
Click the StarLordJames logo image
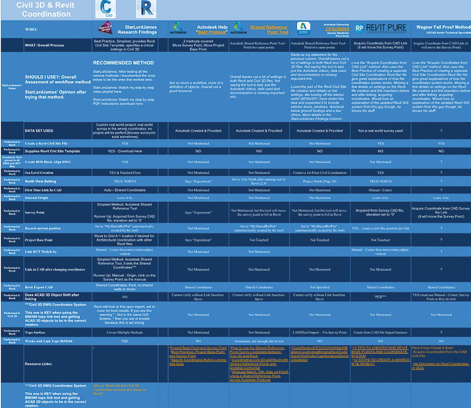click(105, 29)
